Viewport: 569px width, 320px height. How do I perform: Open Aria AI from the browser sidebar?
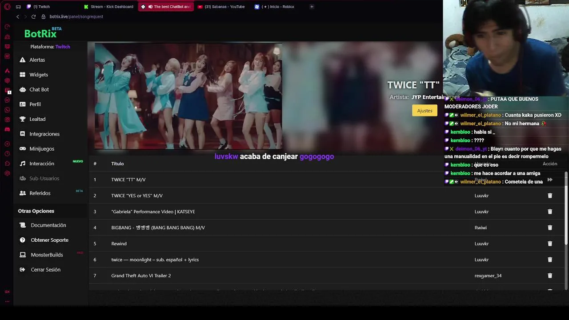pyautogui.click(x=7, y=71)
